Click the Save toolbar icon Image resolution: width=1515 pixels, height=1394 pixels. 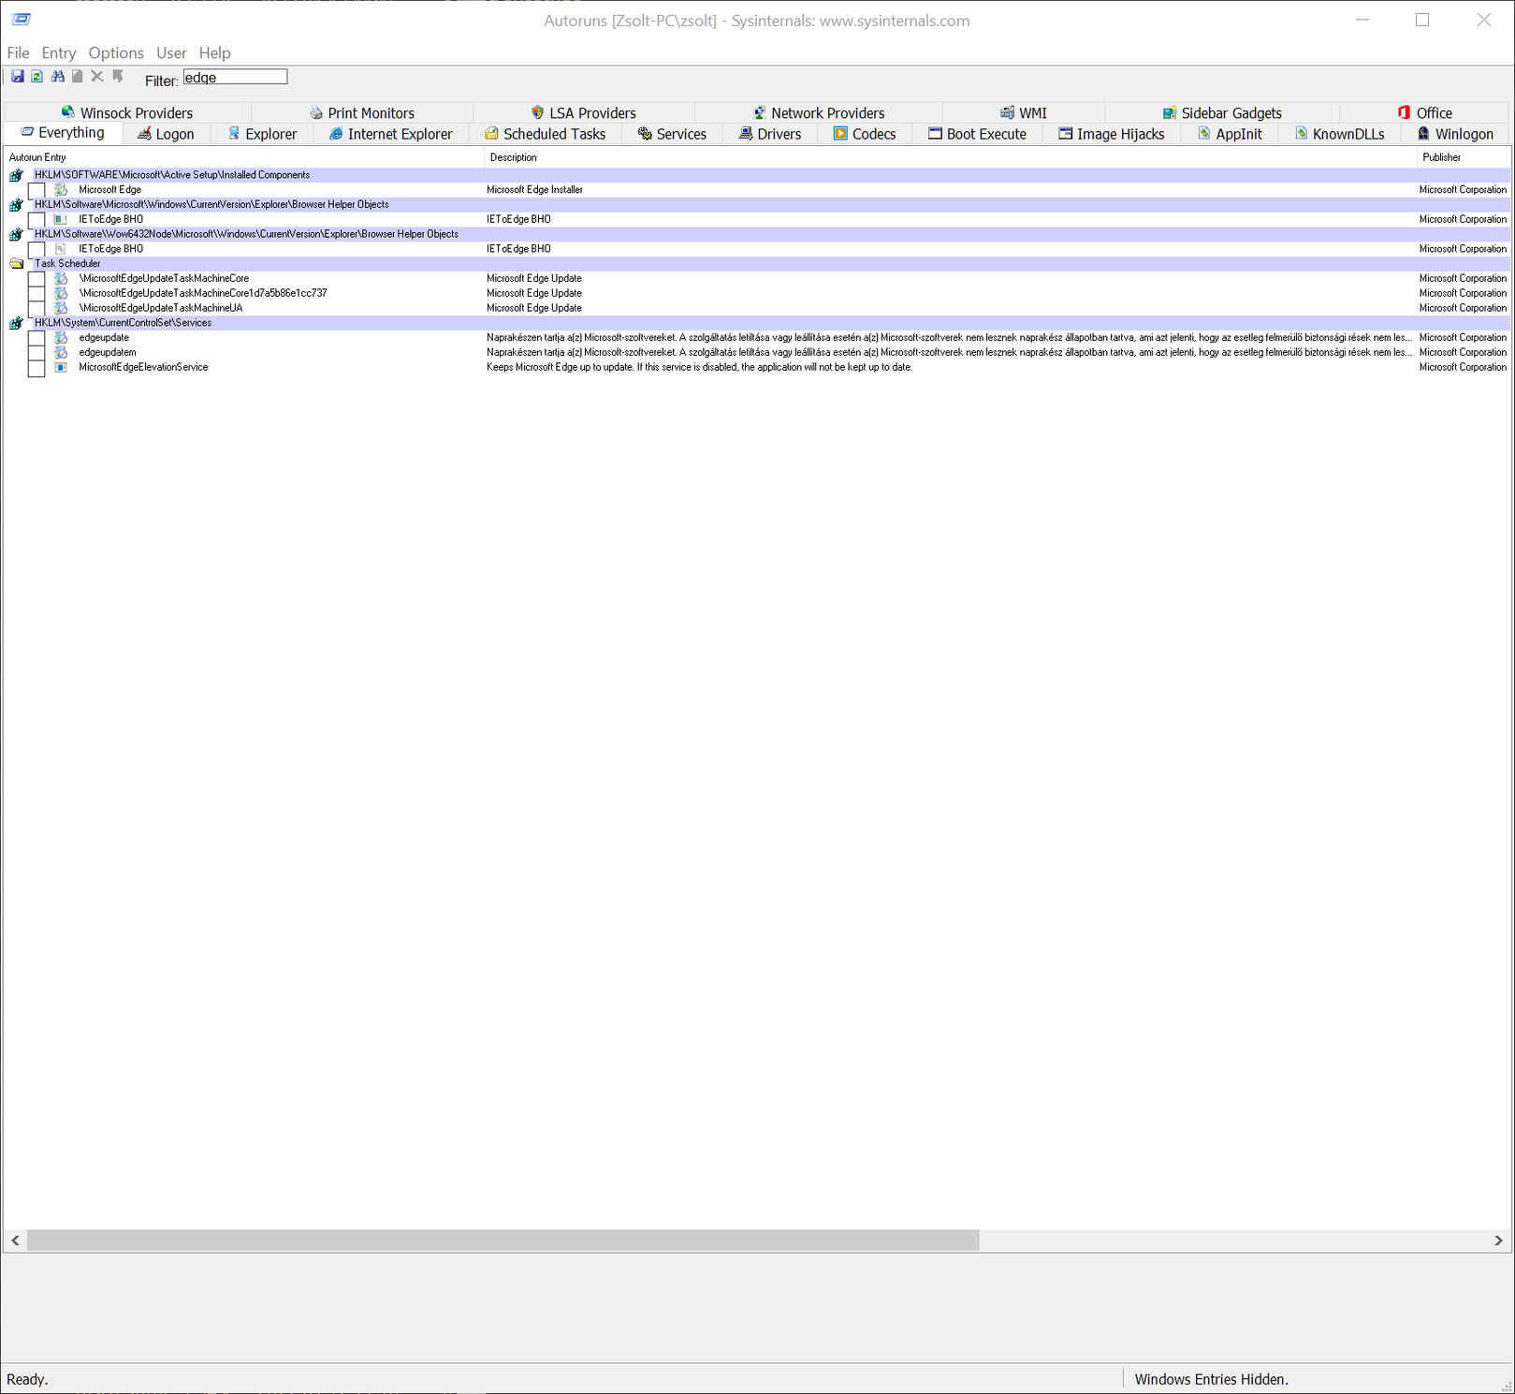[x=17, y=77]
